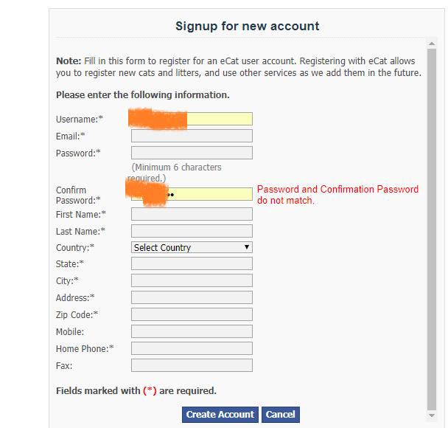Click the password mismatch error message

click(337, 195)
